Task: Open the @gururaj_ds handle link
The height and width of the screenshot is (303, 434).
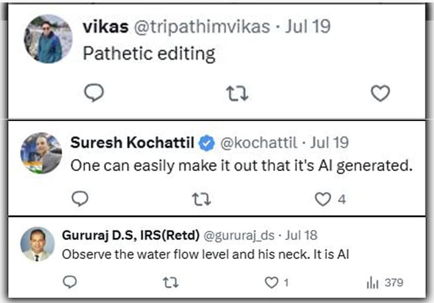Action: [x=238, y=236]
